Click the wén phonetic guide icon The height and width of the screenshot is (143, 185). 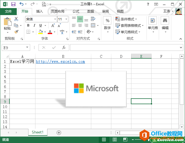pos(62,32)
